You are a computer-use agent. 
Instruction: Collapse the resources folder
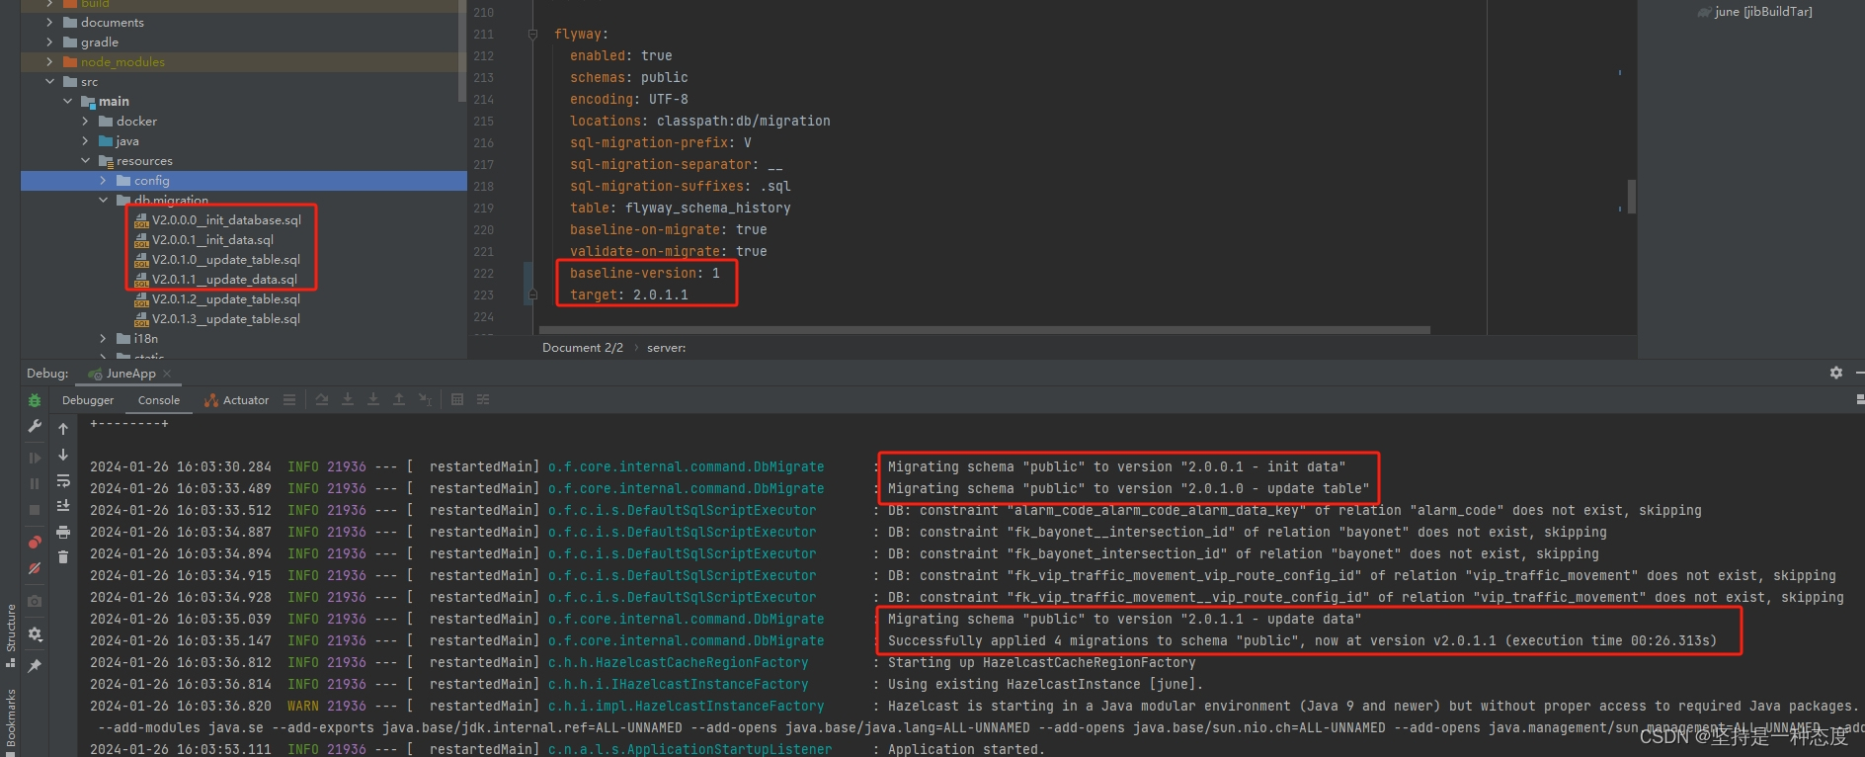(x=85, y=160)
